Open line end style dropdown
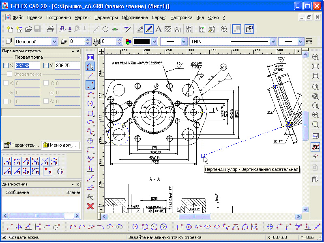 (300, 41)
